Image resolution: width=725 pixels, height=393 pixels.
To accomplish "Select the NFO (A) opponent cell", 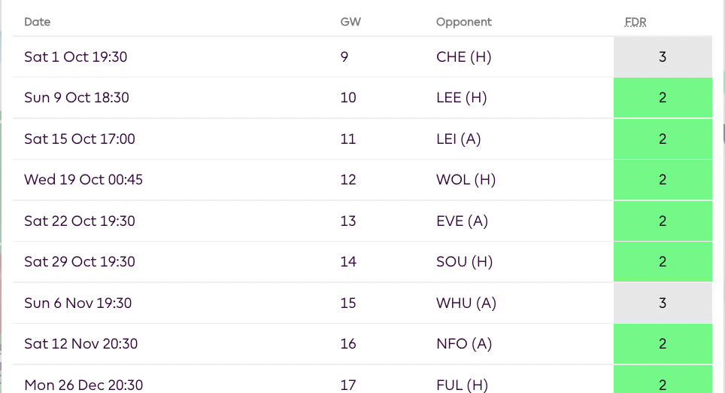I will tap(463, 344).
